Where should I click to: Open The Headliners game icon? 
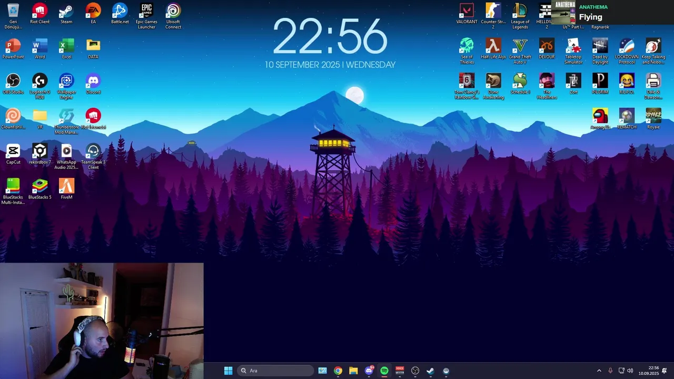(x=547, y=86)
